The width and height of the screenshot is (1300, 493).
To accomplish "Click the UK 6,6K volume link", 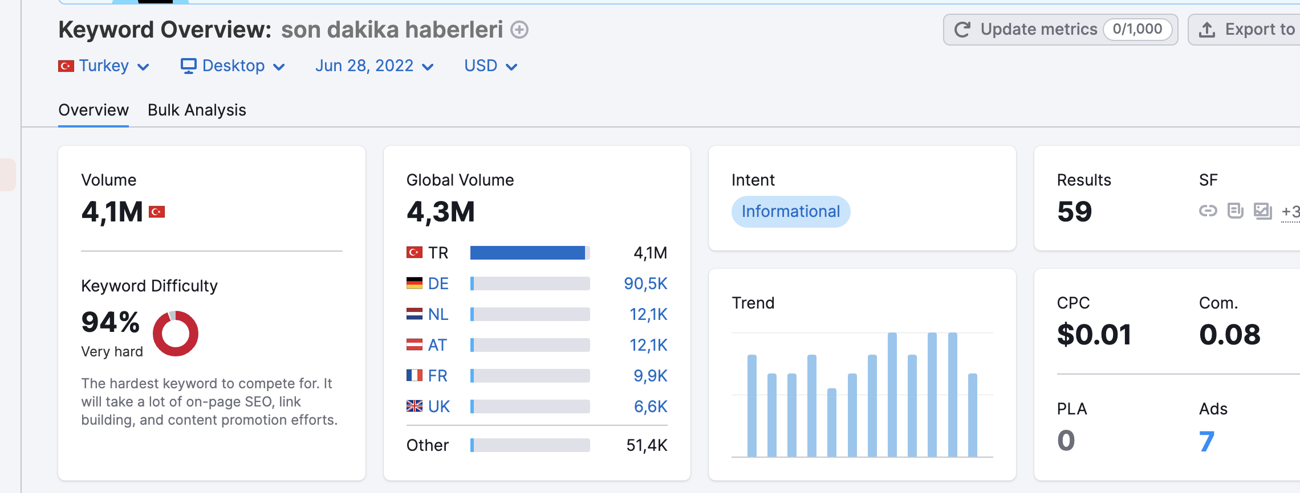I will [651, 406].
